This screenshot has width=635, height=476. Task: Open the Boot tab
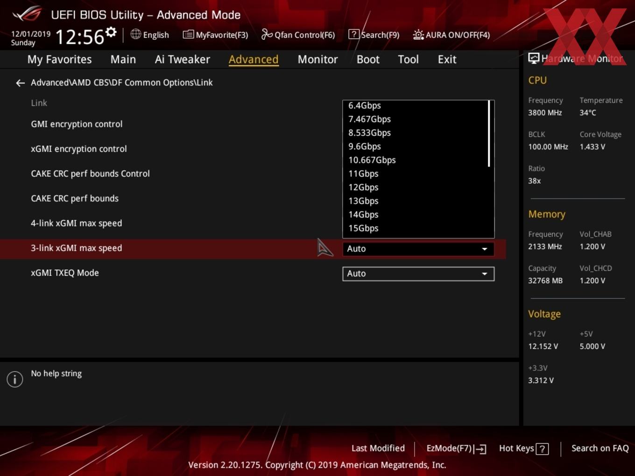tap(368, 59)
